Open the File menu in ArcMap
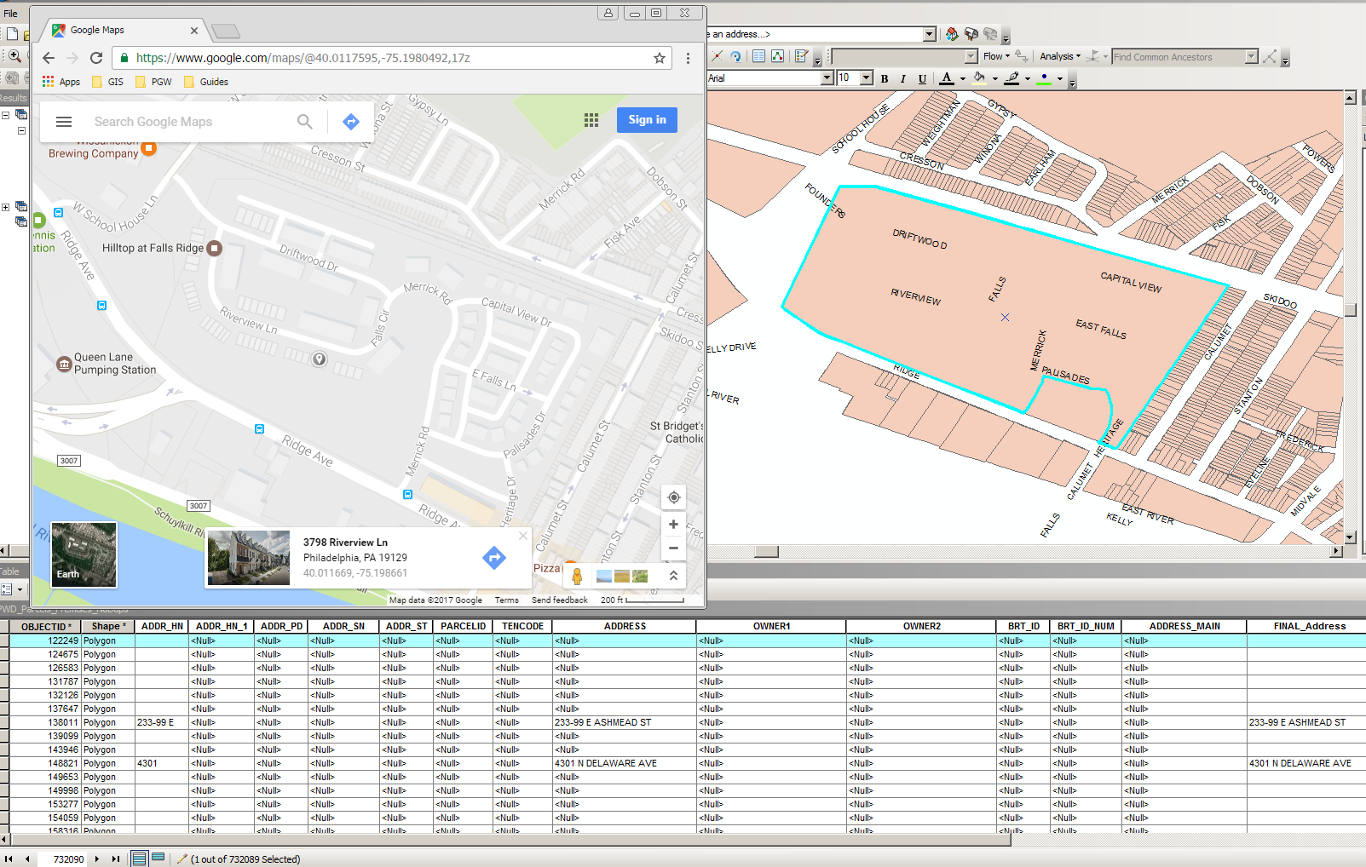The image size is (1366, 867). [x=10, y=14]
